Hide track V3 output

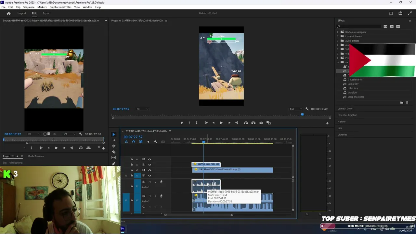(x=149, y=165)
